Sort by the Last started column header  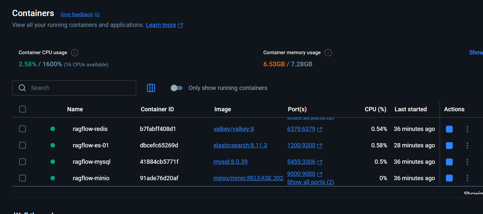click(x=410, y=109)
